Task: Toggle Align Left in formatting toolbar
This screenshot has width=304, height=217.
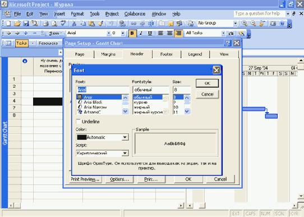Action: pyautogui.click(x=160, y=33)
